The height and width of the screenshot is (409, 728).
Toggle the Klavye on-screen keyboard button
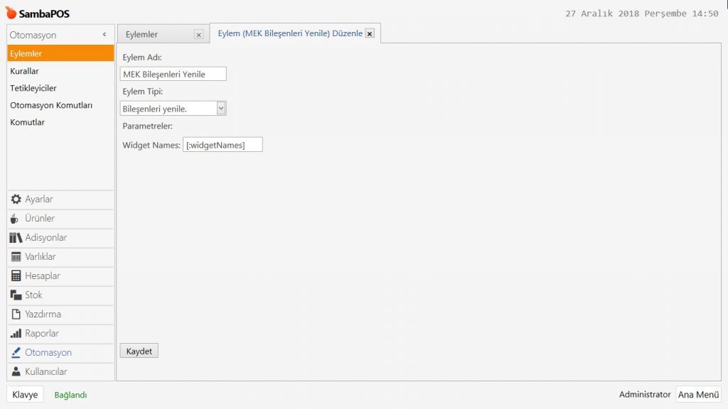pyautogui.click(x=25, y=395)
